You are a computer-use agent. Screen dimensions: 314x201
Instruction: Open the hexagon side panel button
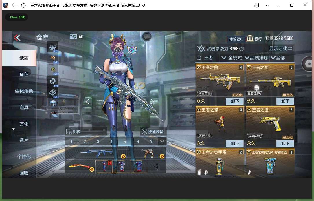(308, 64)
